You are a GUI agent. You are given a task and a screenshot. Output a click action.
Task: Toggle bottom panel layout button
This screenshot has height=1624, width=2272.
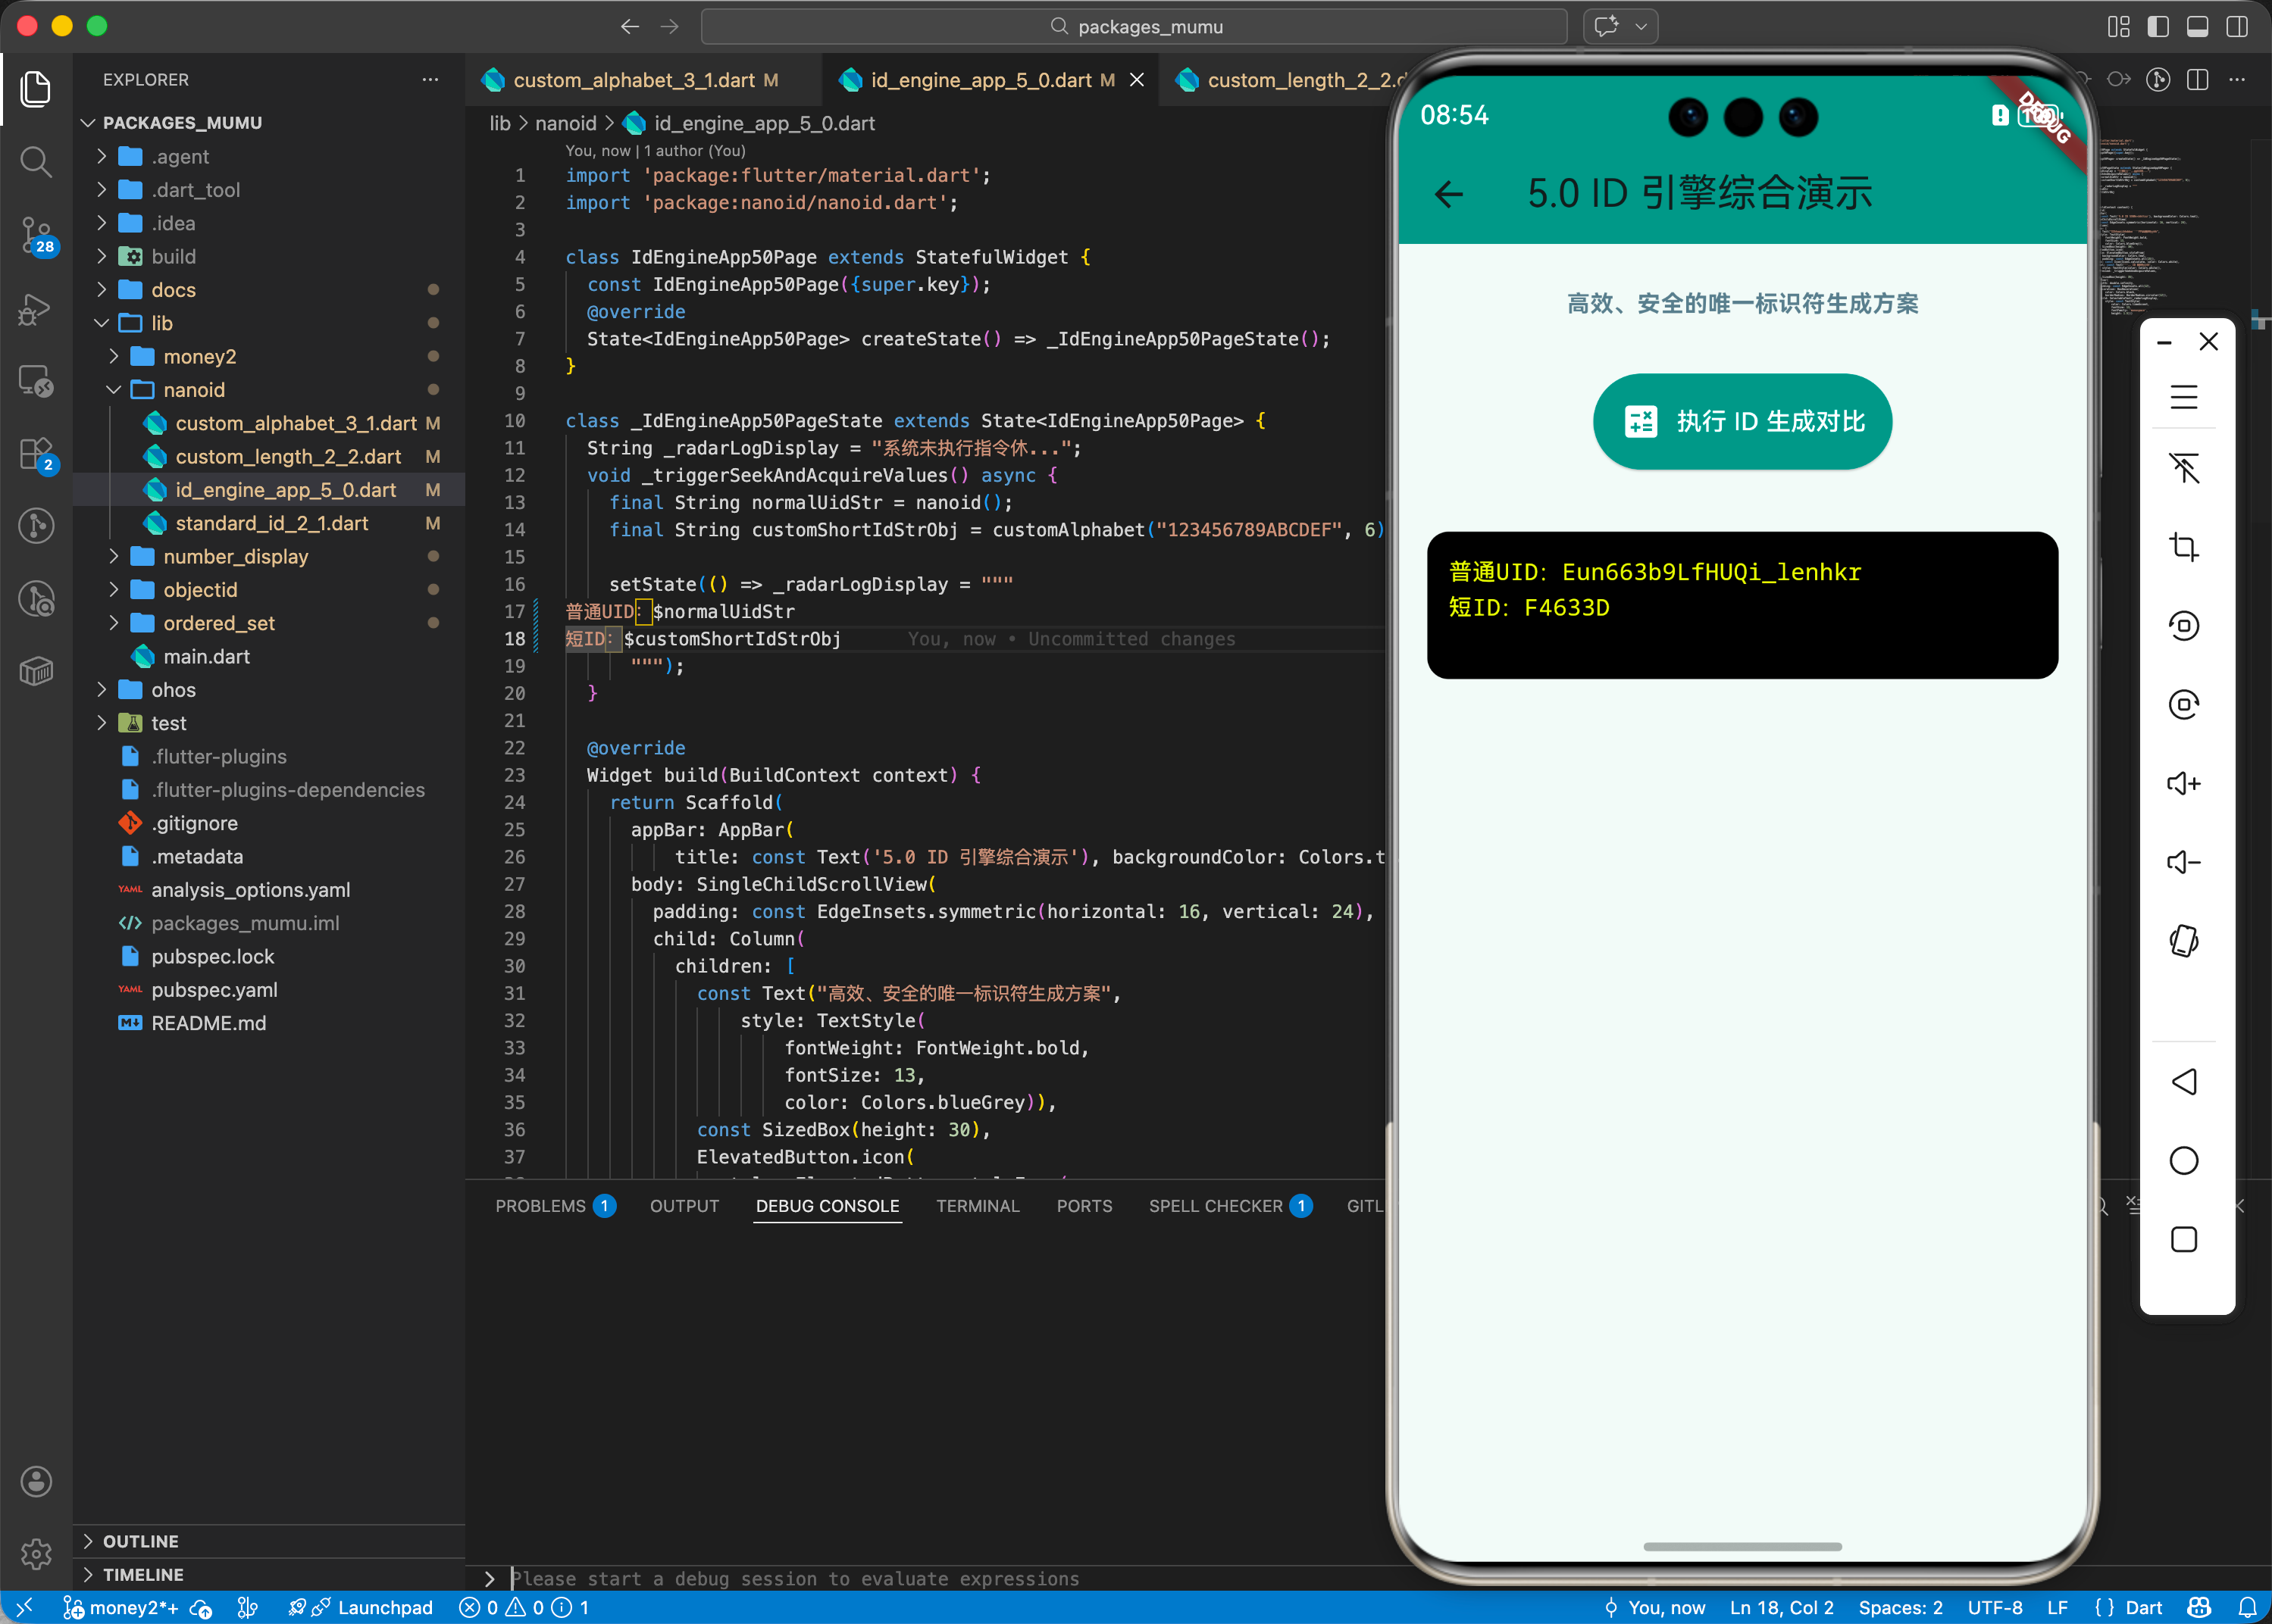[x=2197, y=27]
